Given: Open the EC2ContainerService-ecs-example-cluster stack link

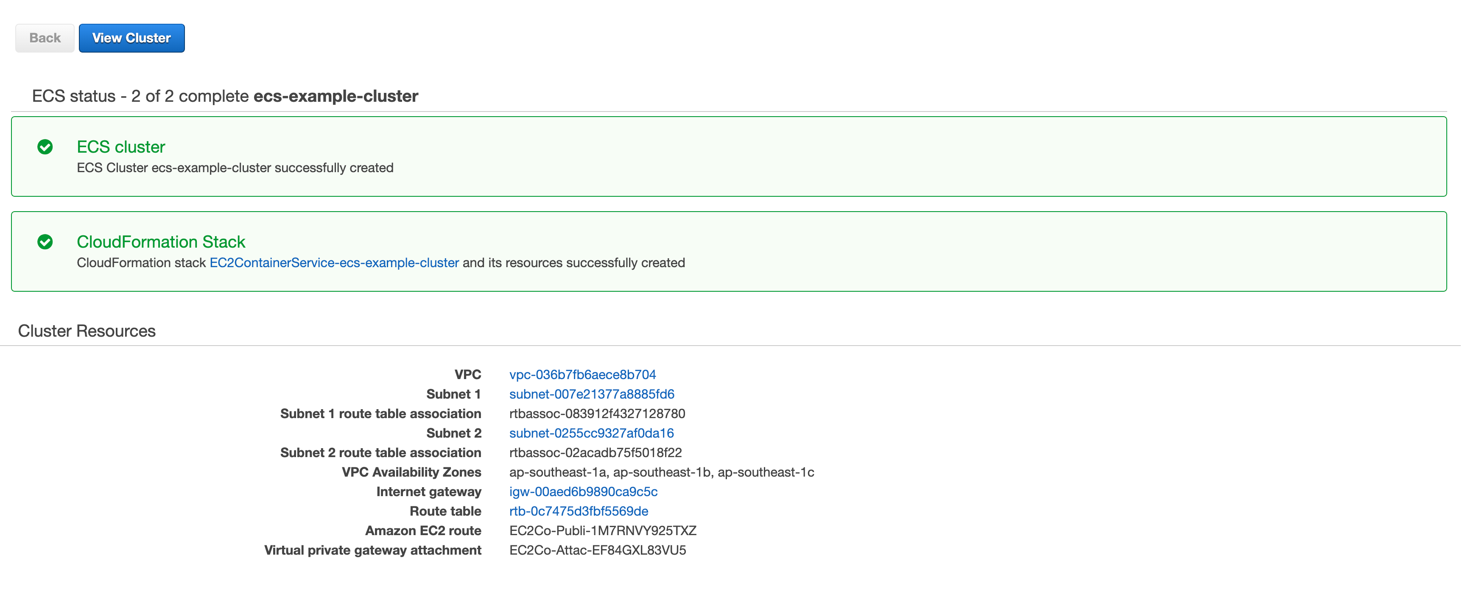Looking at the screenshot, I should tap(334, 262).
